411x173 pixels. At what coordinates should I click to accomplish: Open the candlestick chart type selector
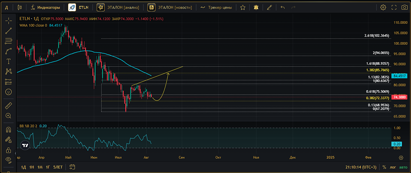20,7
